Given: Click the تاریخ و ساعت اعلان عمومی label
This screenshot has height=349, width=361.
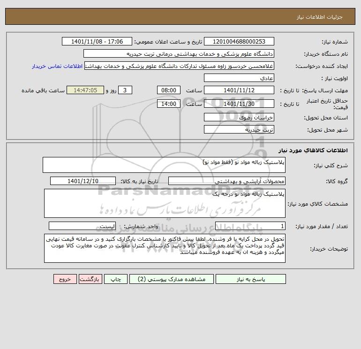Looking at the screenshot, I should click(x=168, y=42).
